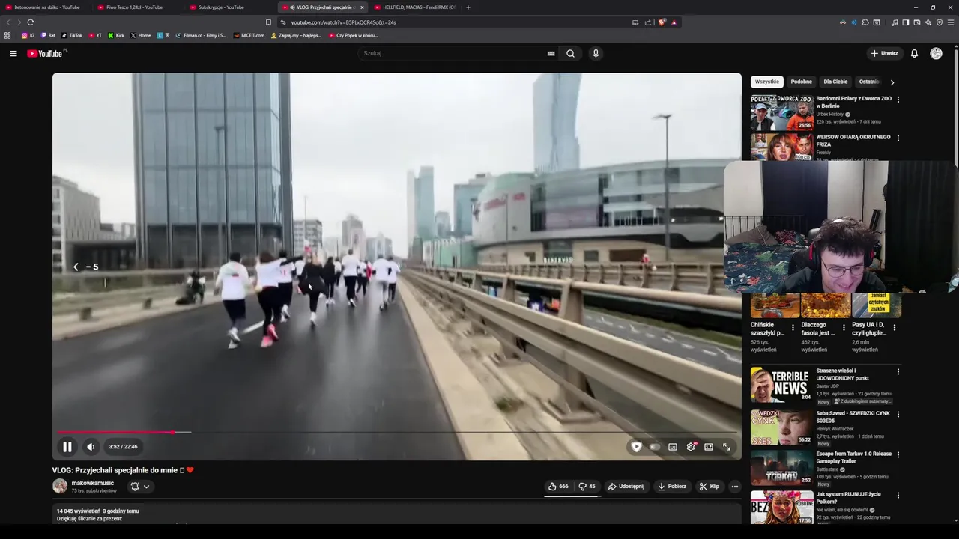Toggle the autoplay switch in player

point(653,447)
